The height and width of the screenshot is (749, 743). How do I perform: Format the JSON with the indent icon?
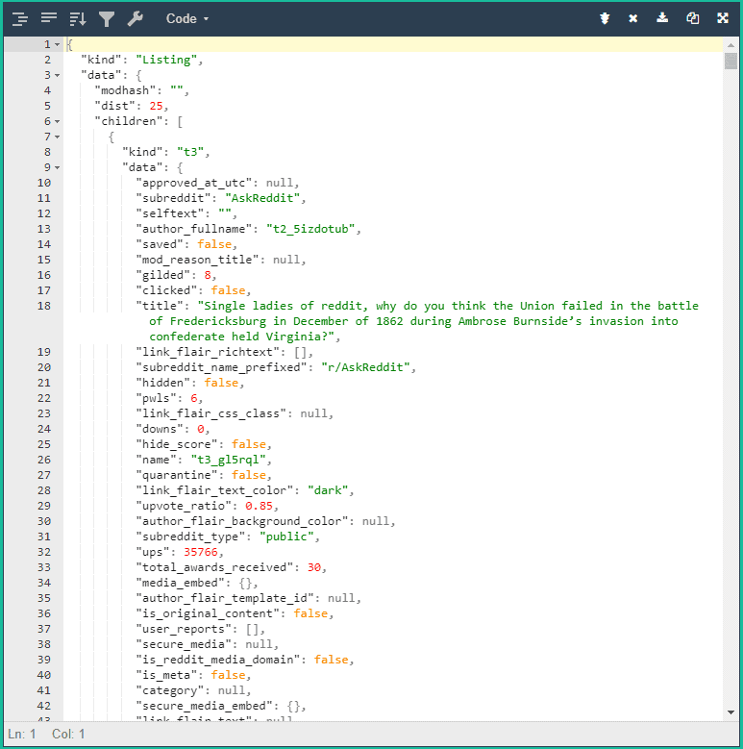tap(20, 18)
